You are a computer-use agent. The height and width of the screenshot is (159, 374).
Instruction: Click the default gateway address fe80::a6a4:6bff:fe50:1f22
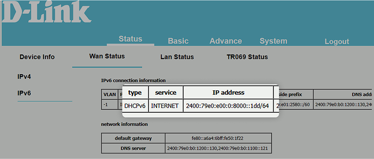[x=219, y=138]
